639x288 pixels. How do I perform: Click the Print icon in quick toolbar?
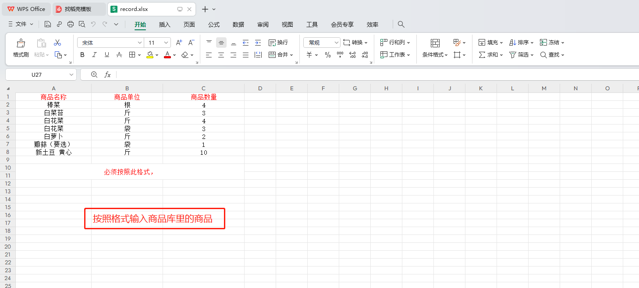click(x=71, y=25)
